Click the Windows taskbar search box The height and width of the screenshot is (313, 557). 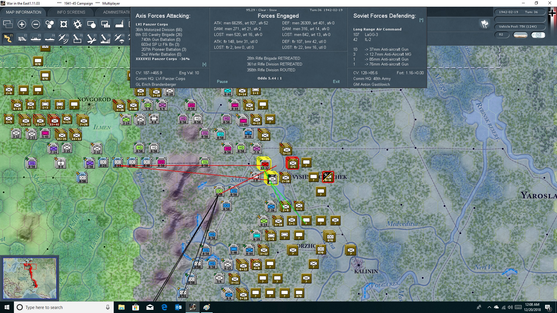(x=64, y=307)
